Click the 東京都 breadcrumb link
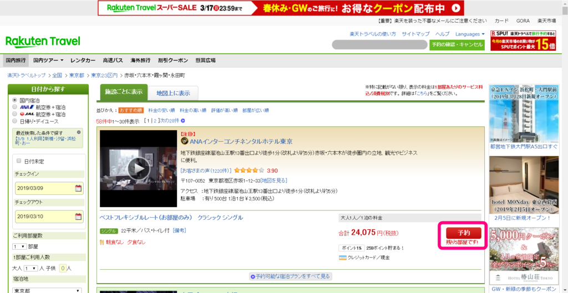The height and width of the screenshot is (293, 568). point(77,75)
